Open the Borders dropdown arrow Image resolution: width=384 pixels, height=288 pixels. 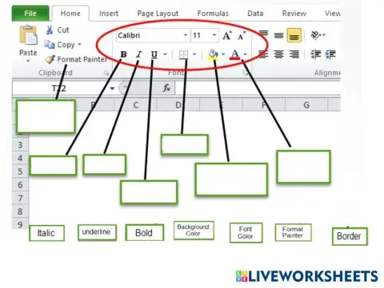[x=194, y=54]
